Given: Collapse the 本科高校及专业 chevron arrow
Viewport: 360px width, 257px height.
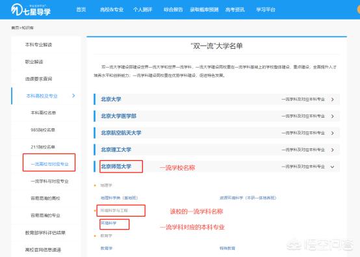Looking at the screenshot, I should pos(73,96).
